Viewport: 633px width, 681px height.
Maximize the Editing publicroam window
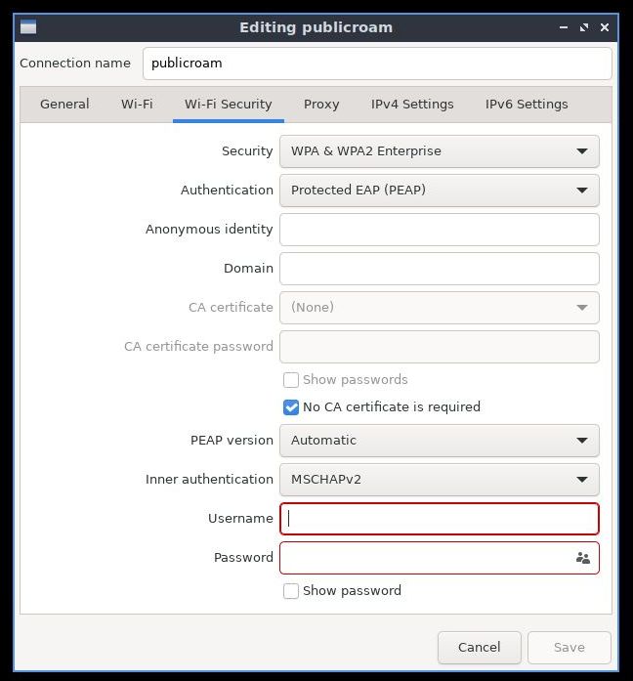click(x=584, y=27)
